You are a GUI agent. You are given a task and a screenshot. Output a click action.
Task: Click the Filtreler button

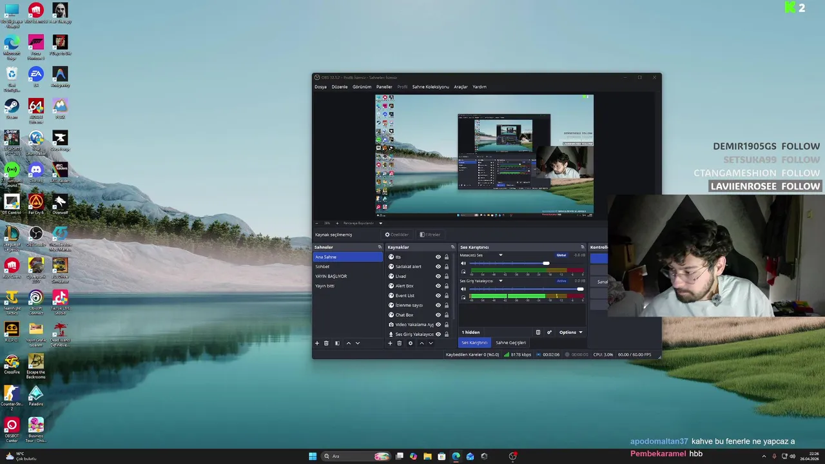click(x=430, y=235)
